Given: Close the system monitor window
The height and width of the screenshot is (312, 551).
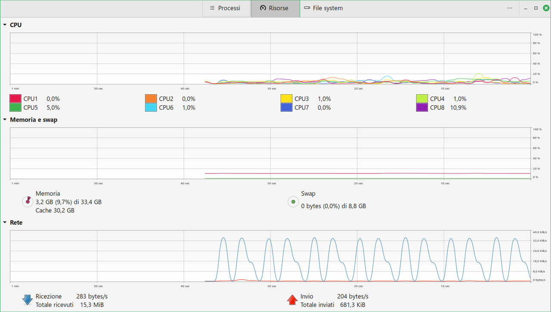Looking at the screenshot, I should pyautogui.click(x=545, y=8).
